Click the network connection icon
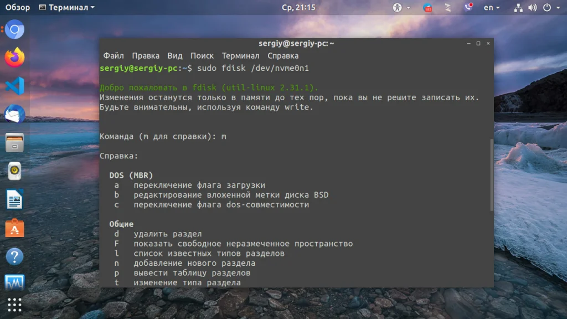The height and width of the screenshot is (319, 567). click(518, 8)
